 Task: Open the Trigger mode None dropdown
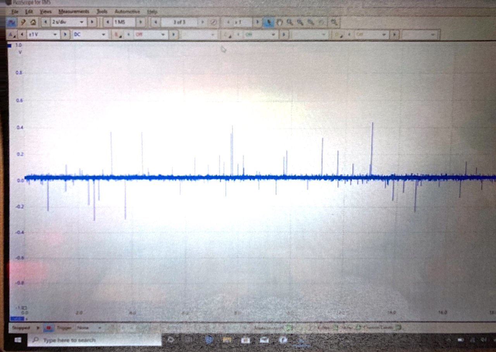point(89,328)
